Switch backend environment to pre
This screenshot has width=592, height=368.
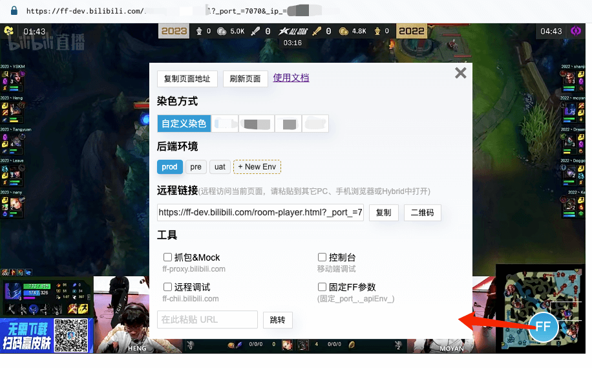tap(196, 167)
